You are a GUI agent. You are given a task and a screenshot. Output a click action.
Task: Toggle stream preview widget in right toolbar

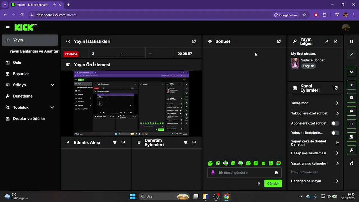click(351, 72)
